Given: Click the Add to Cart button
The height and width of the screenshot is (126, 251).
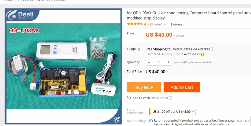Looking at the screenshot, I should (182, 87).
